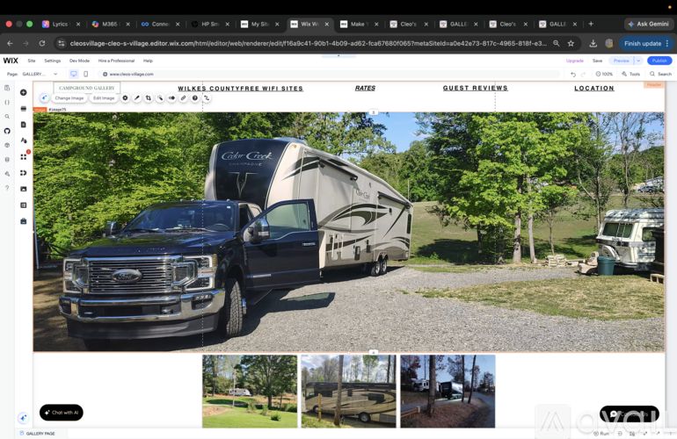Open the image toolbar Help question icon
Screen dimensions: 677x439
[195, 97]
